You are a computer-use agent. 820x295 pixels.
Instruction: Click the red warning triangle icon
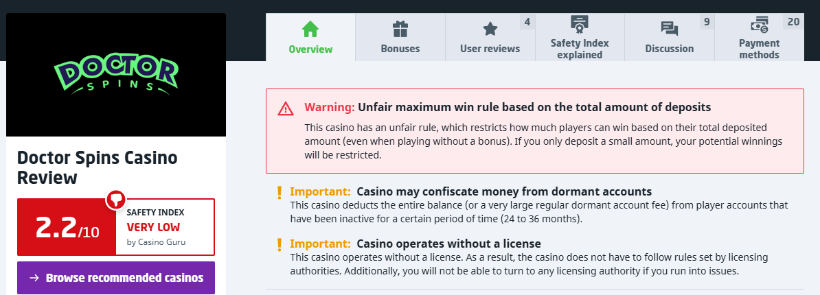coord(286,108)
